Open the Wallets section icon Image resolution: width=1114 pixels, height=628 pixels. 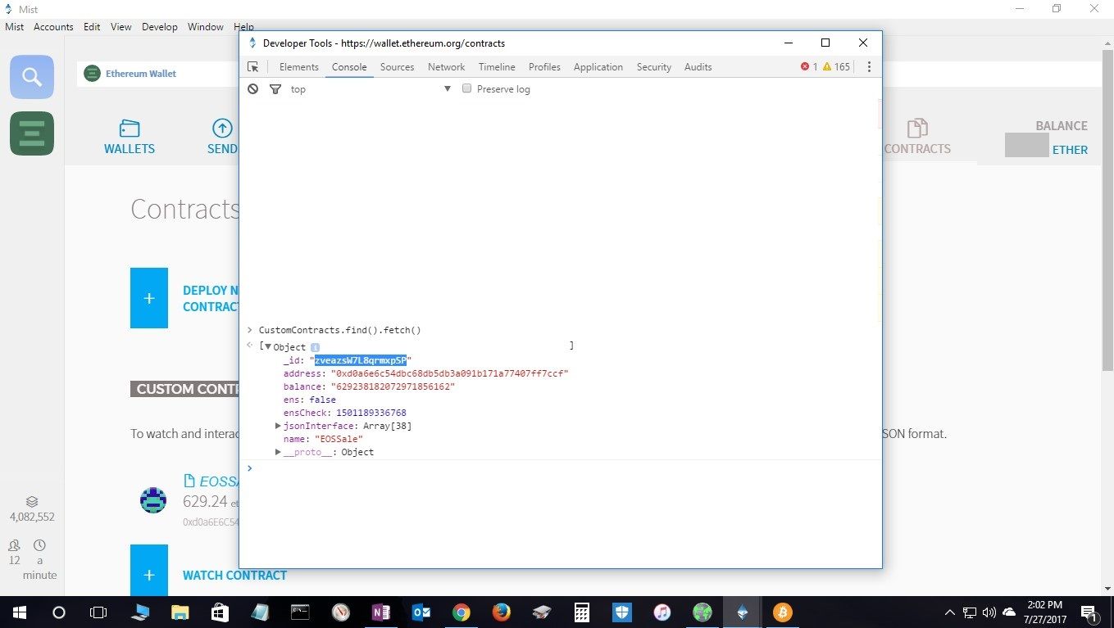click(130, 129)
